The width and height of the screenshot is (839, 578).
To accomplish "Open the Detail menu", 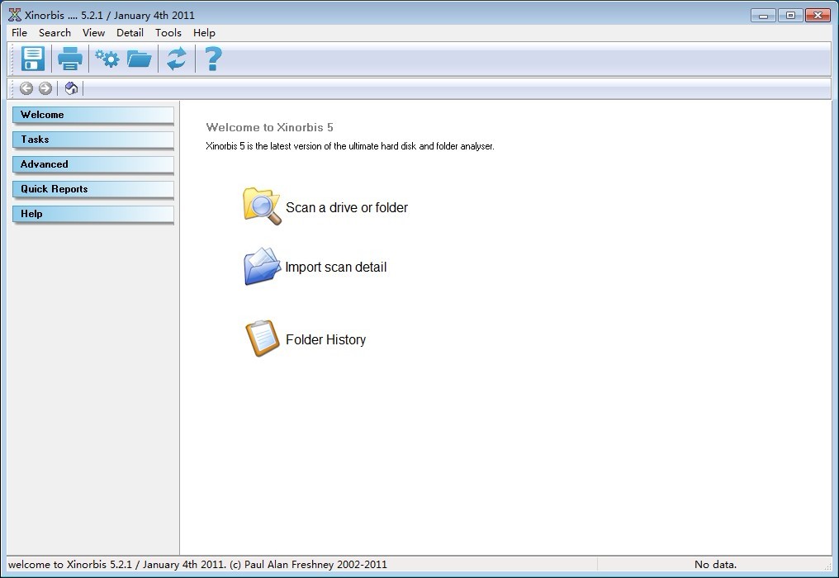I will 130,33.
